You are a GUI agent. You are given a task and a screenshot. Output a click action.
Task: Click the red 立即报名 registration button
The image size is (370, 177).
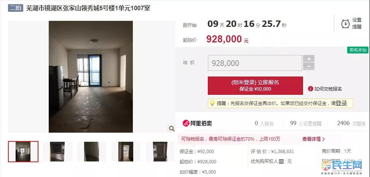point(255,86)
